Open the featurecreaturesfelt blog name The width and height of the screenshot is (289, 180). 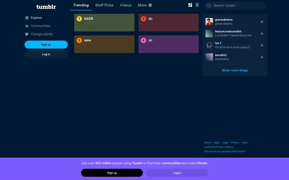pyautogui.click(x=228, y=31)
